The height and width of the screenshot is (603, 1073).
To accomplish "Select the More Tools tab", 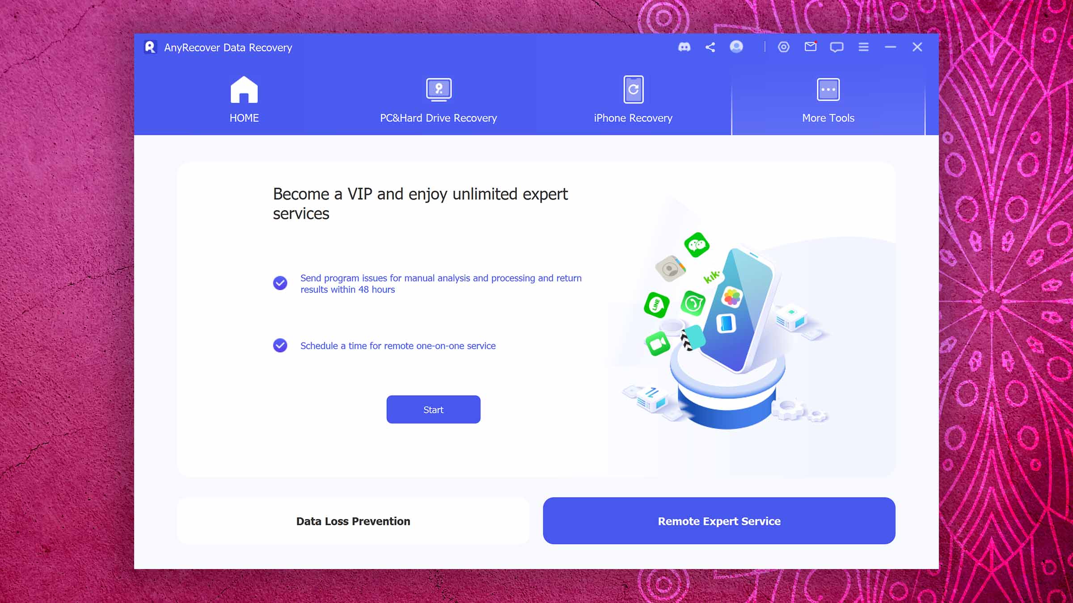I will point(828,100).
